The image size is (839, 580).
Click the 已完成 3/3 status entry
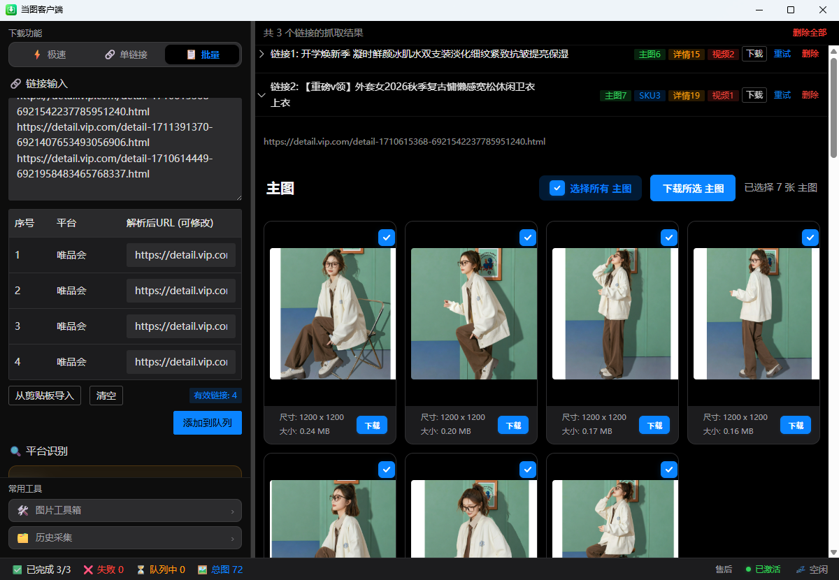42,570
